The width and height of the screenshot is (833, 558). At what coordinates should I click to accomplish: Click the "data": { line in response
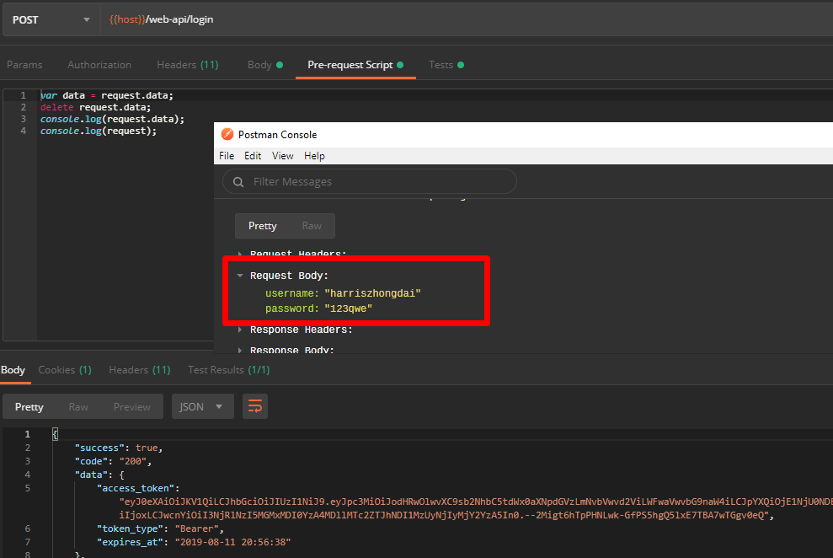click(x=99, y=475)
